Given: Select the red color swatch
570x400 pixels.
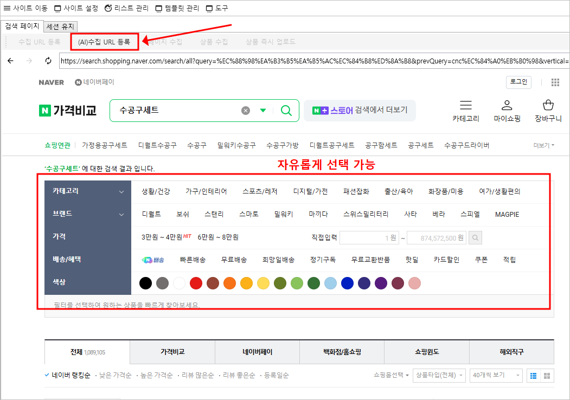Looking at the screenshot, I should click(196, 283).
